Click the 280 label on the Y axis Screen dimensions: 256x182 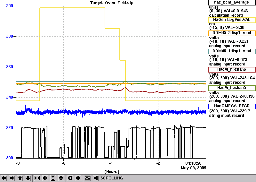pos(10,36)
